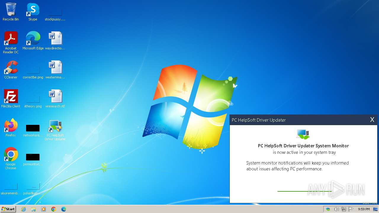Open Acrobat Reader DC shortcut

11,43
